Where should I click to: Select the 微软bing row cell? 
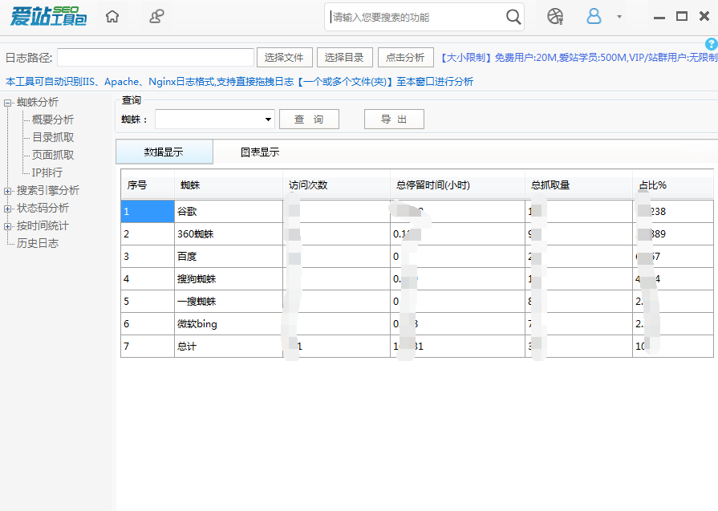[229, 324]
